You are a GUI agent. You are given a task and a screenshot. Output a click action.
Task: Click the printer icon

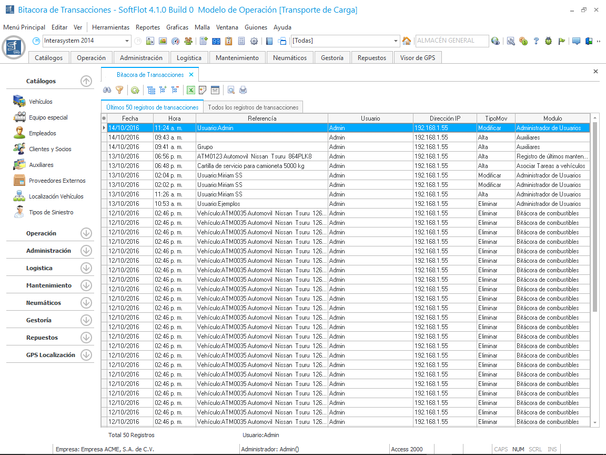click(243, 90)
